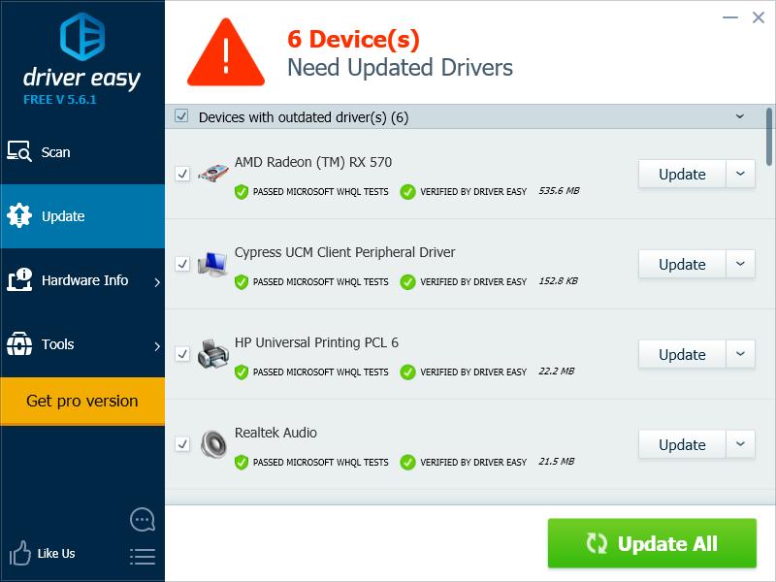Uncheck the AMD Radeon RX 570 checkbox
776x582 pixels.
point(182,174)
